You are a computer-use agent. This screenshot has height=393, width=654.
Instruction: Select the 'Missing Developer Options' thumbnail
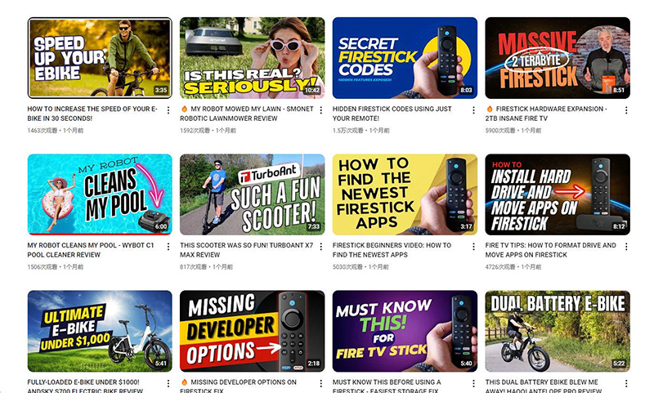[252, 331]
